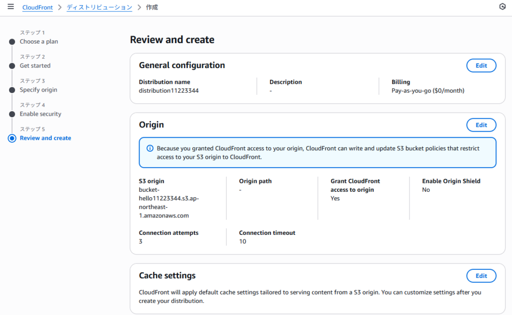The width and height of the screenshot is (512, 315).
Task: Open the hamburger navigation menu
Action: point(10,7)
